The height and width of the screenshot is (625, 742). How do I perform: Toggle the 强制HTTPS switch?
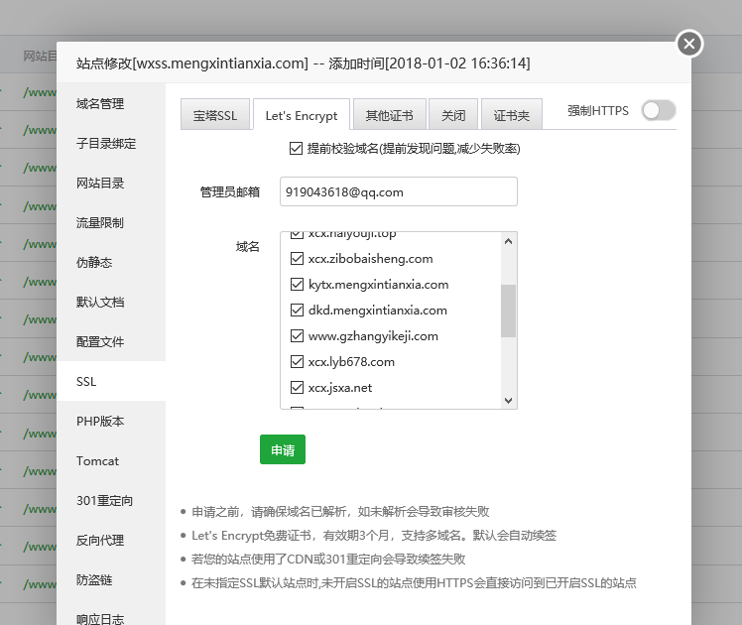pyautogui.click(x=659, y=111)
